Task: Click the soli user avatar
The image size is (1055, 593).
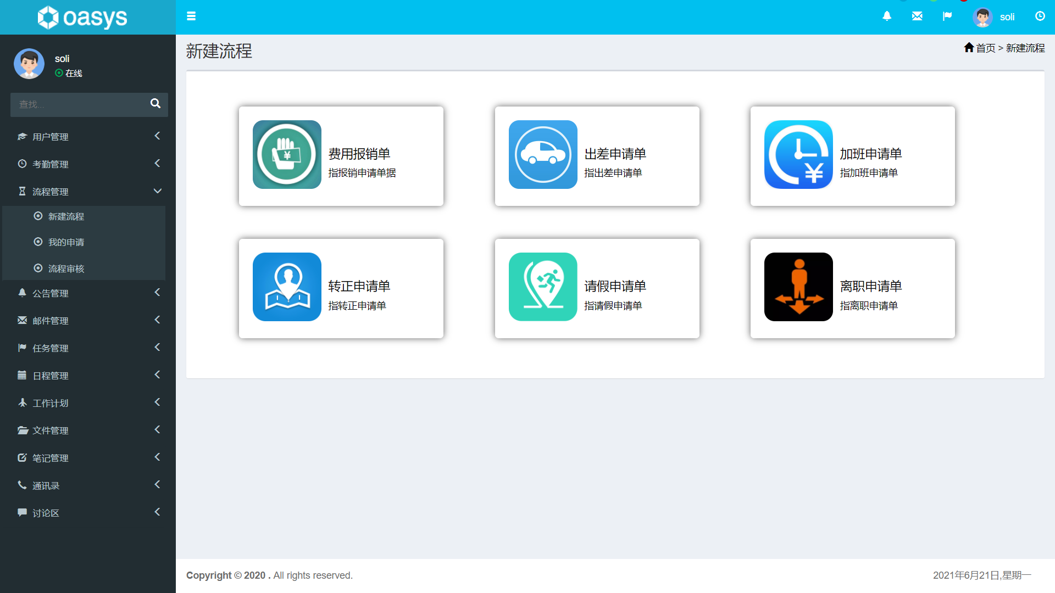Action: click(982, 17)
